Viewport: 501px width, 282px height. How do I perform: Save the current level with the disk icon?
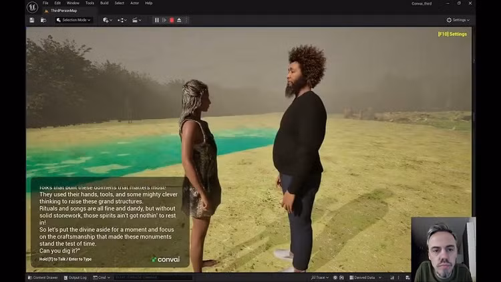click(31, 20)
